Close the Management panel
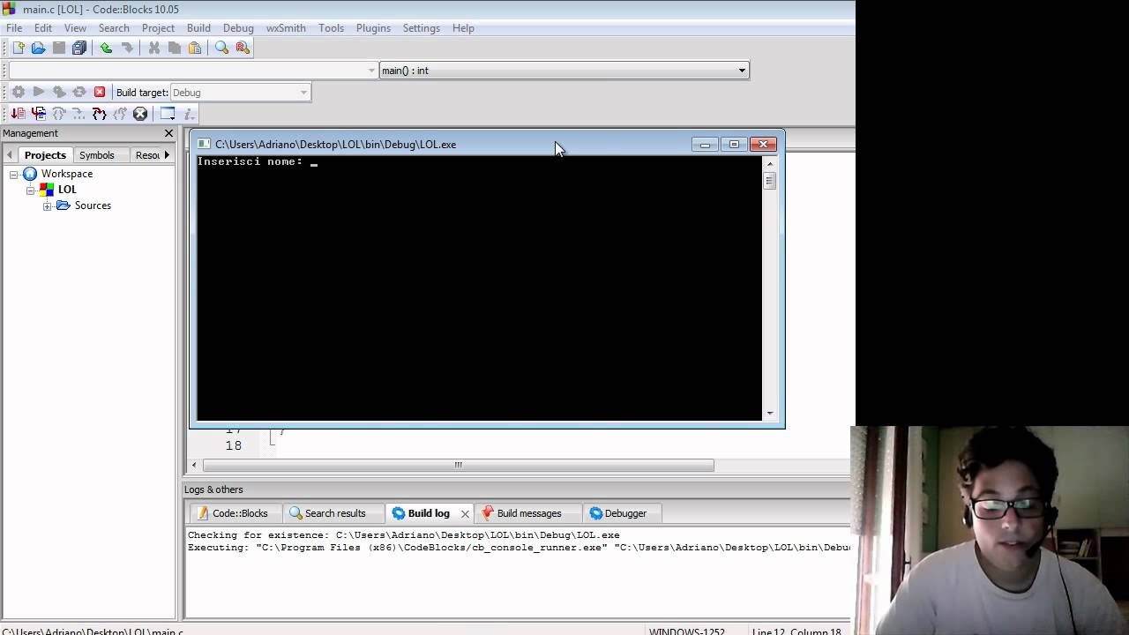 pyautogui.click(x=168, y=133)
